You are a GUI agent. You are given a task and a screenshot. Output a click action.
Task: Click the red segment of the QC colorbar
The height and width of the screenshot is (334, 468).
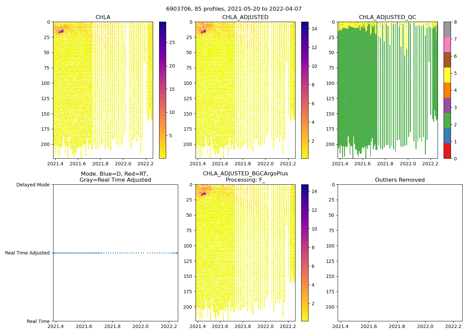coord(447,151)
